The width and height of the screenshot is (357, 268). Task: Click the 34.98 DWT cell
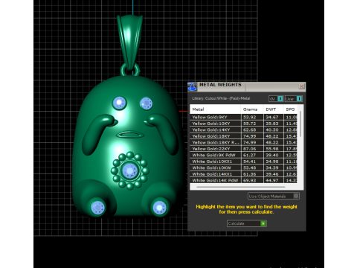(274, 162)
